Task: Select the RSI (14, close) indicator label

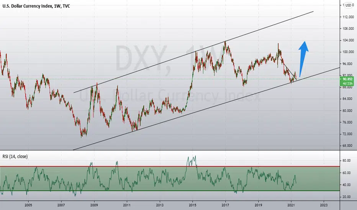Action: [x=15, y=157]
